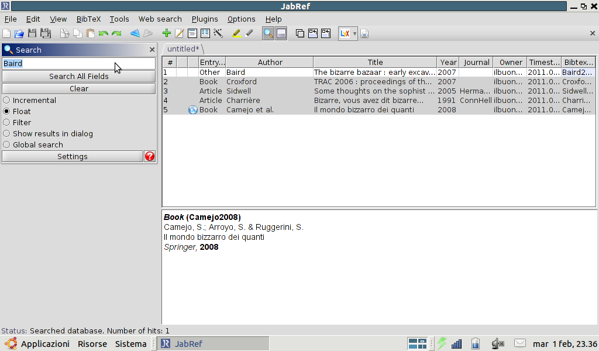
Task: Expand the dropdown arrow beside the LyX icon
Action: pos(355,33)
